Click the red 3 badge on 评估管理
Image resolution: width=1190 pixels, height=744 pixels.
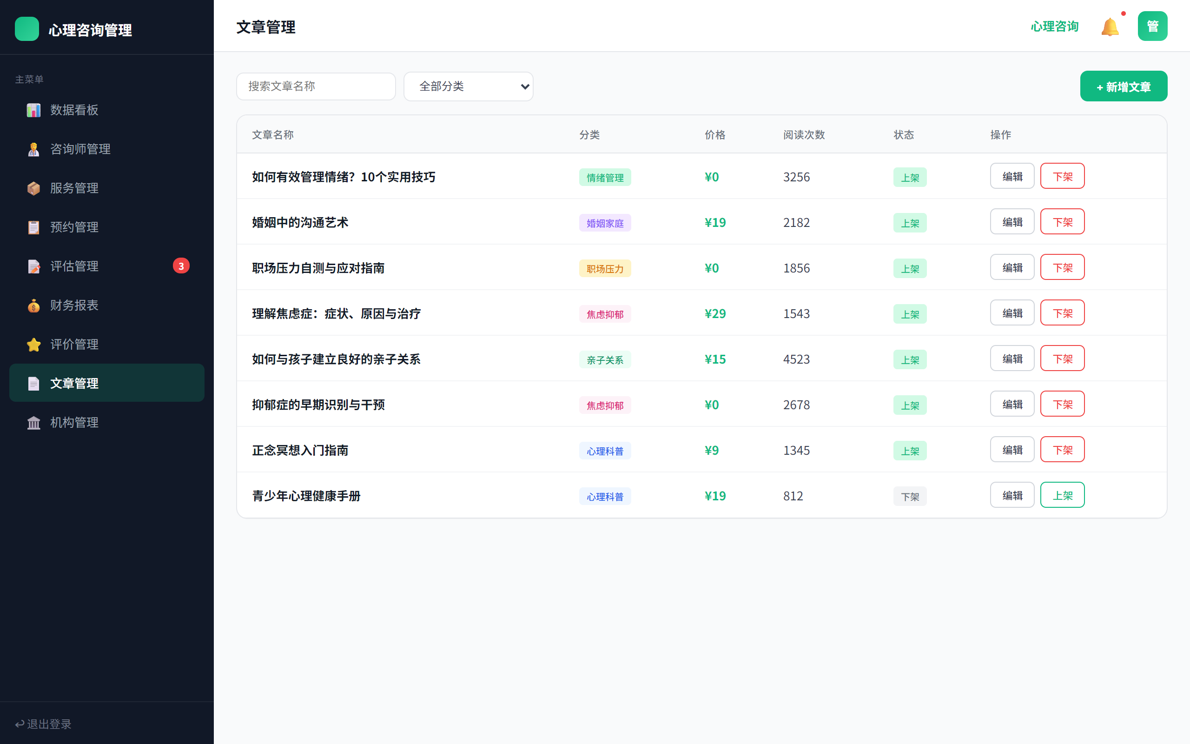[181, 266]
